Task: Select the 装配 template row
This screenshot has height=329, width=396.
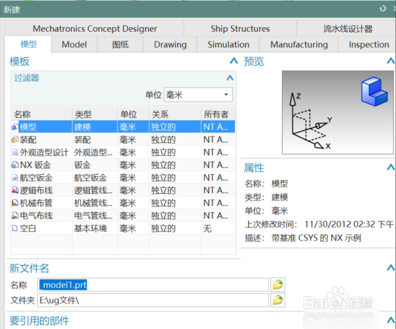Action: [123, 140]
